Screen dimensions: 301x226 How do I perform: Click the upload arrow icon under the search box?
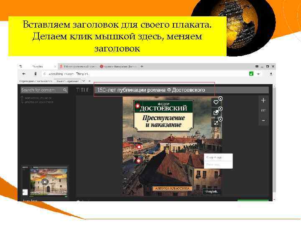click(22, 100)
